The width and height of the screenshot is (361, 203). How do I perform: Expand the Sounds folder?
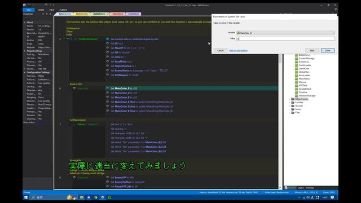289,106
